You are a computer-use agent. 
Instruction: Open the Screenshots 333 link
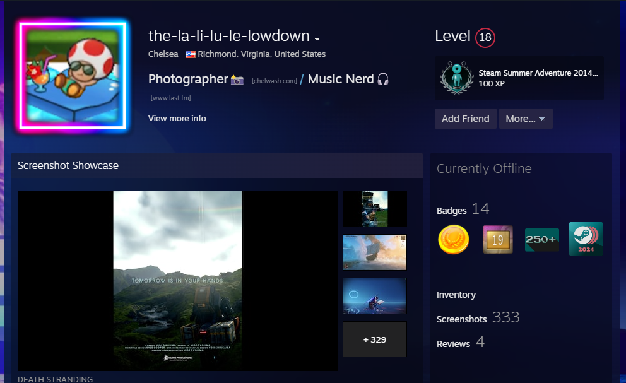click(478, 318)
